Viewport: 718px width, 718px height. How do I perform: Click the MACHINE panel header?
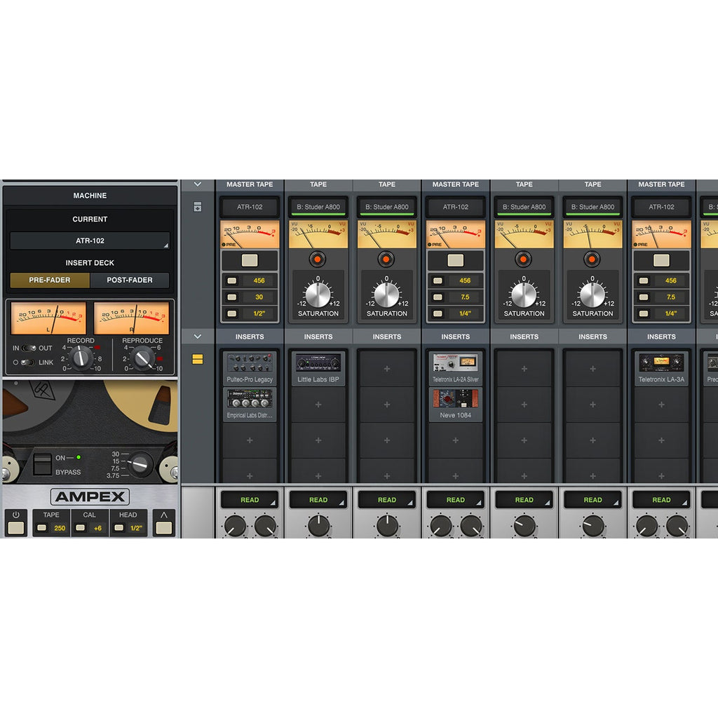coord(90,196)
